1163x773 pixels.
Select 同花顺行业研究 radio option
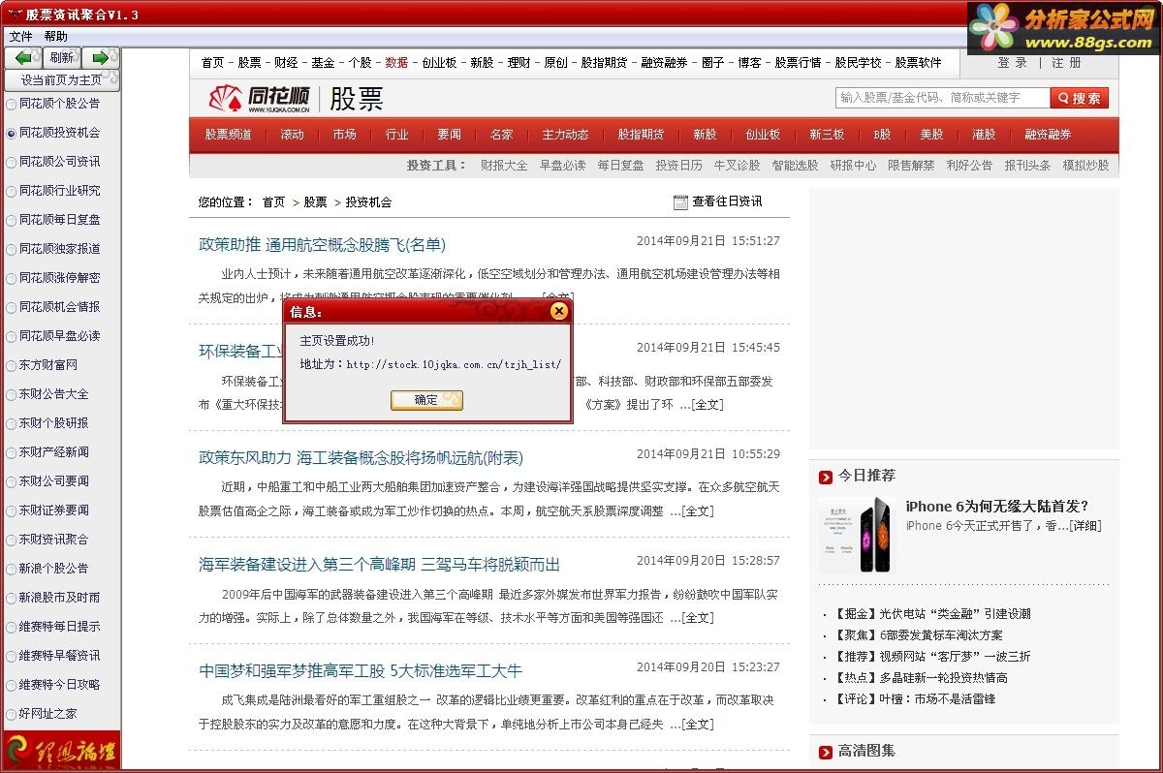coord(53,191)
